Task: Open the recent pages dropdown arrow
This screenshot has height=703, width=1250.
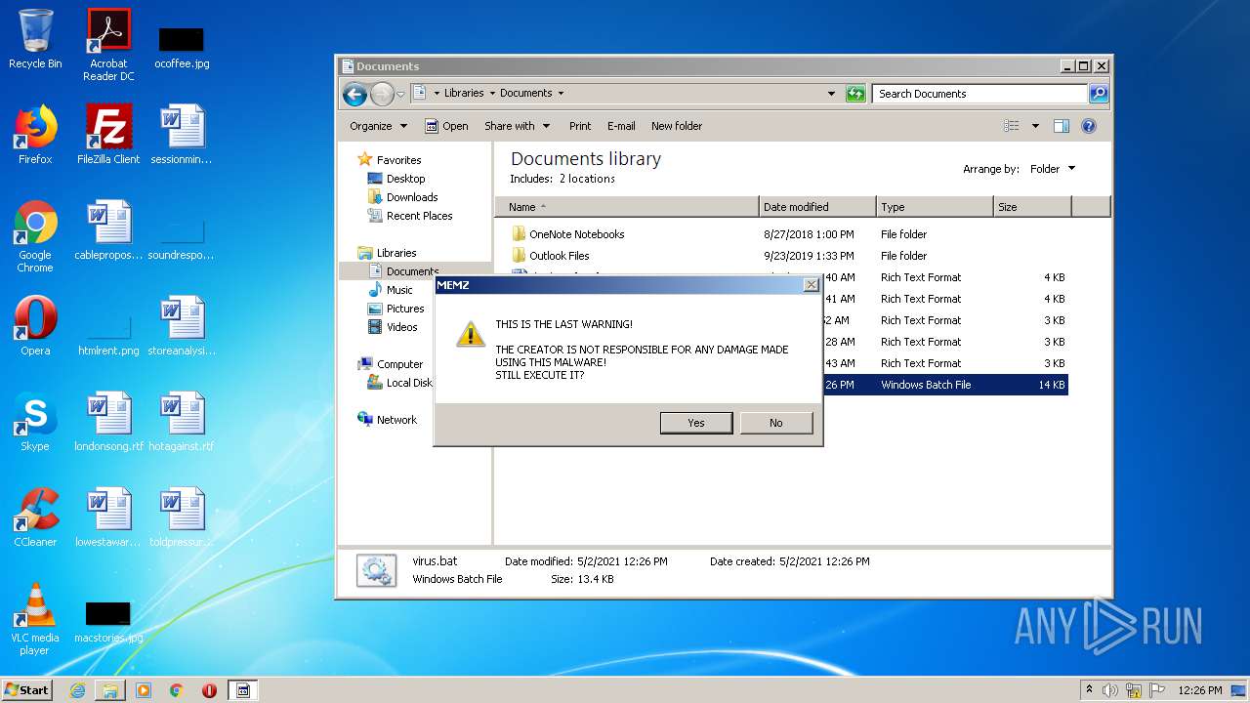Action: tap(400, 95)
